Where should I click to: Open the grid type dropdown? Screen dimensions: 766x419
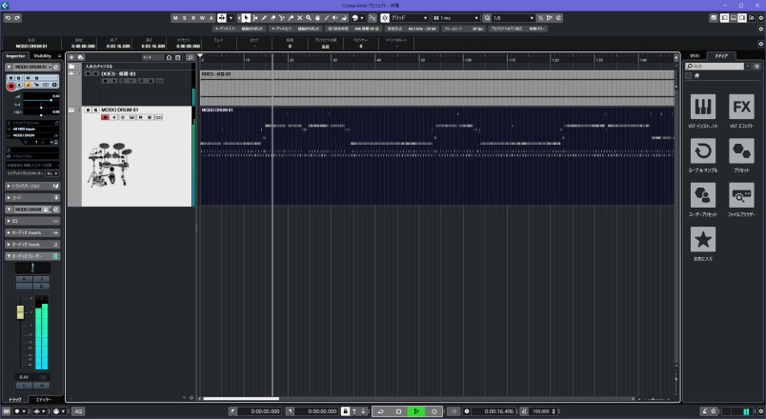(410, 18)
